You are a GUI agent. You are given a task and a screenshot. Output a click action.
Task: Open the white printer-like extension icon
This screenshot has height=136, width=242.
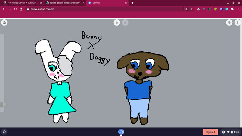198,9
